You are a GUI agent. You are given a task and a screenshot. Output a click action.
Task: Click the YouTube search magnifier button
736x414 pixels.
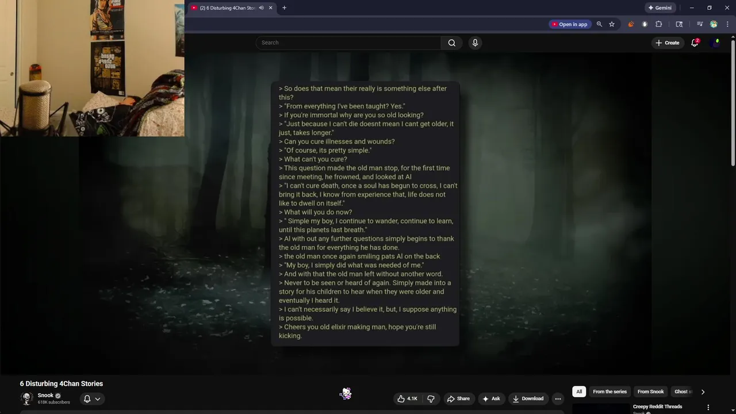451,43
